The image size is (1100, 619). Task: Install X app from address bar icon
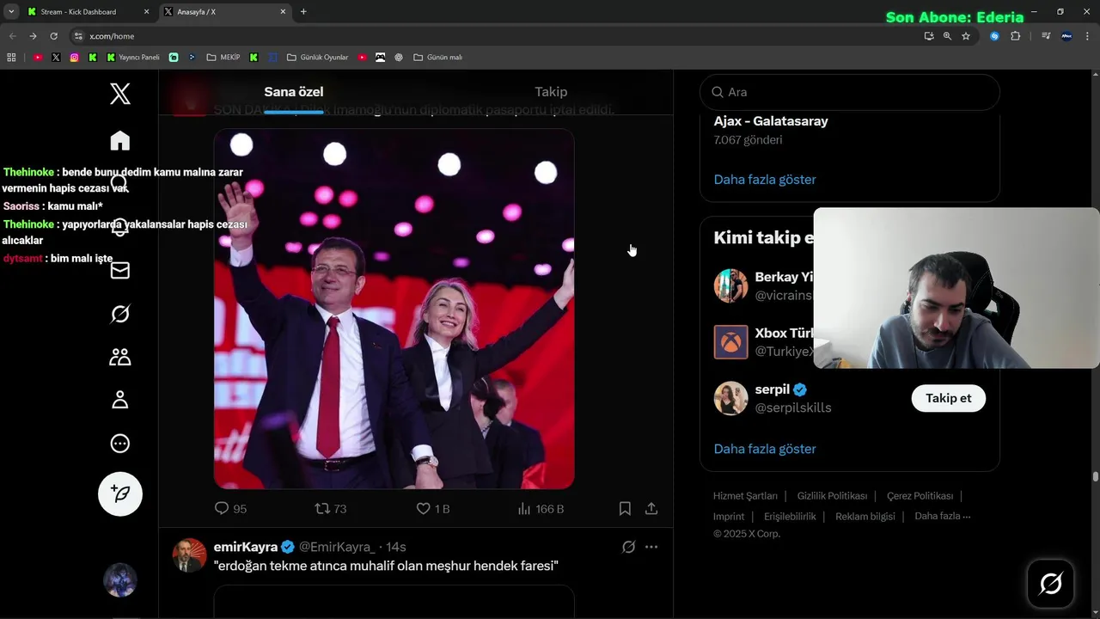tap(929, 36)
